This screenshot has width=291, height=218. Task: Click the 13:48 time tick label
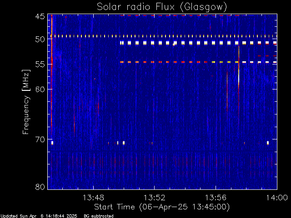click(93, 198)
